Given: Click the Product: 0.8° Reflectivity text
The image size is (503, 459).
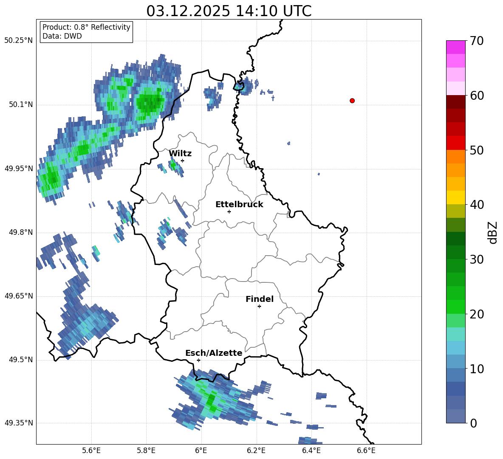Looking at the screenshot, I should pyautogui.click(x=86, y=27).
